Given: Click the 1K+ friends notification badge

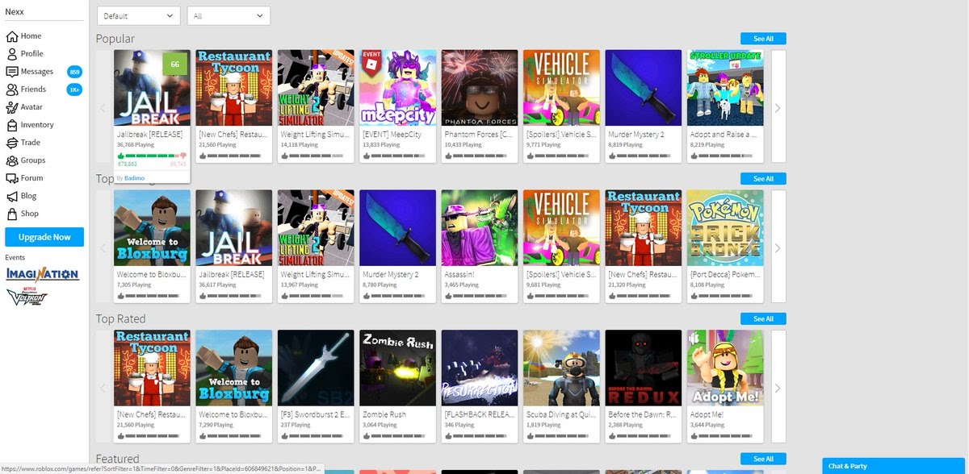Looking at the screenshot, I should point(75,89).
